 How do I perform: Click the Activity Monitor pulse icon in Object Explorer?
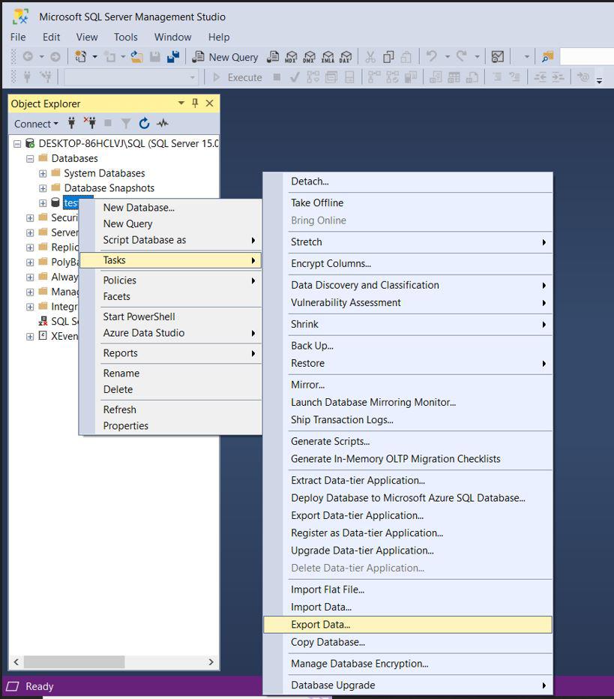162,122
